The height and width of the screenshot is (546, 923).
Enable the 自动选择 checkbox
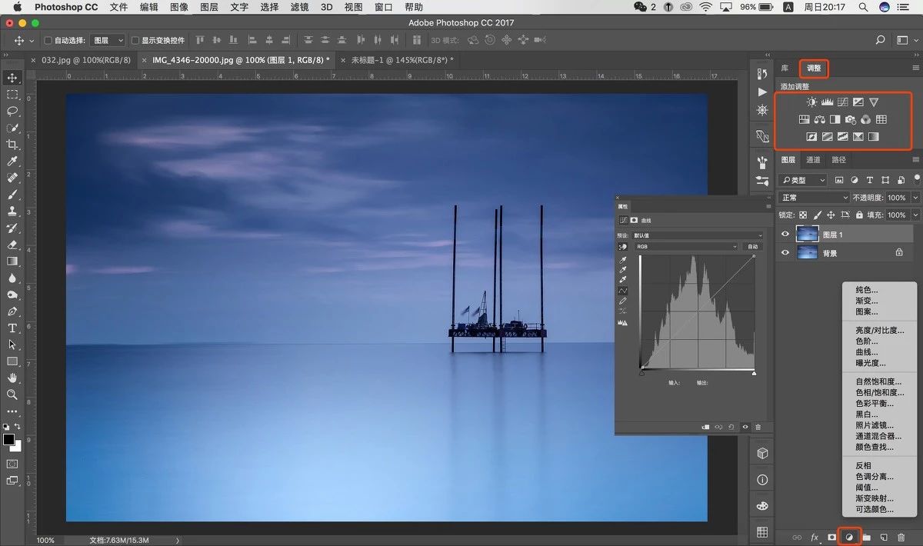click(x=48, y=40)
